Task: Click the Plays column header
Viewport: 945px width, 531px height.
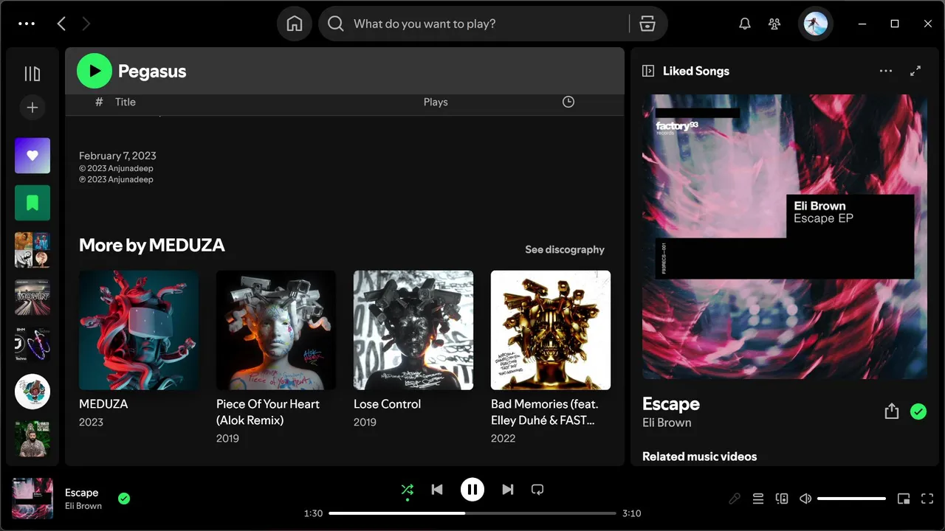Action: pos(436,102)
